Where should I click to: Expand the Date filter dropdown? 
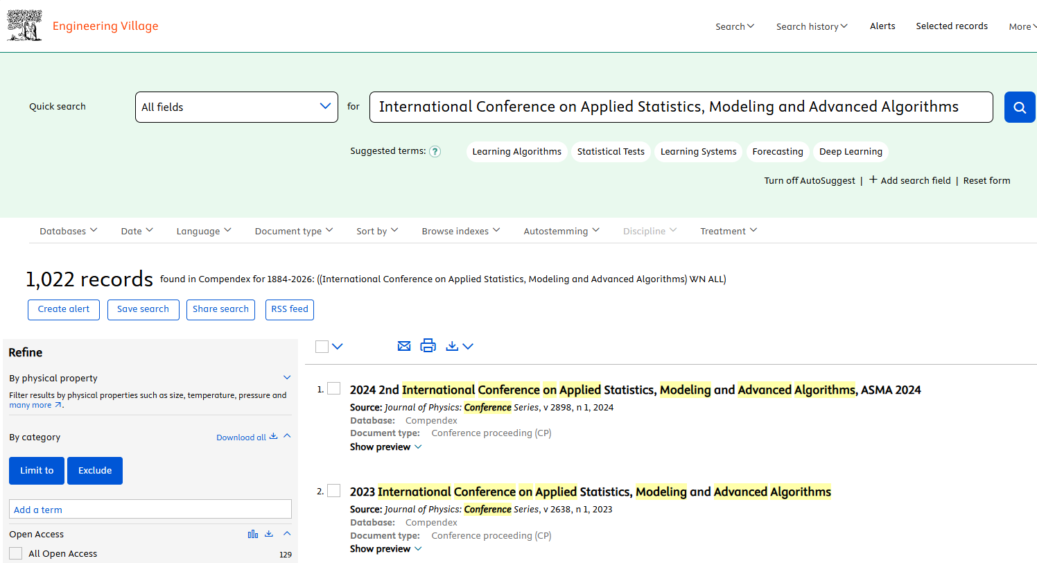click(137, 231)
